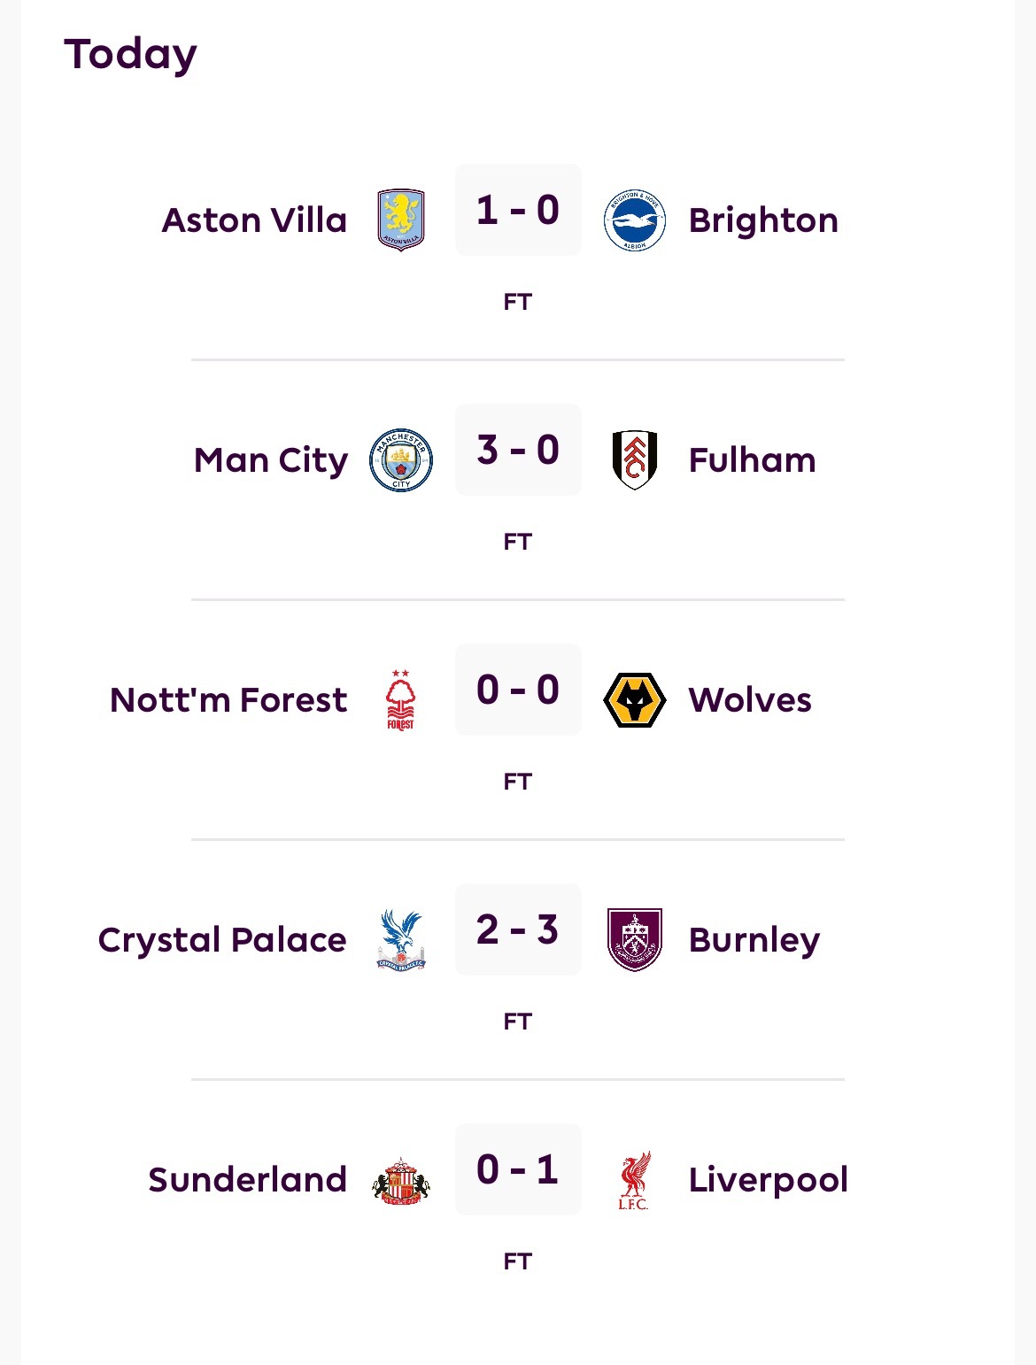Open the Palace vs Burnley 2-3 score
Screen dimensions: 1036x1365
518,930
